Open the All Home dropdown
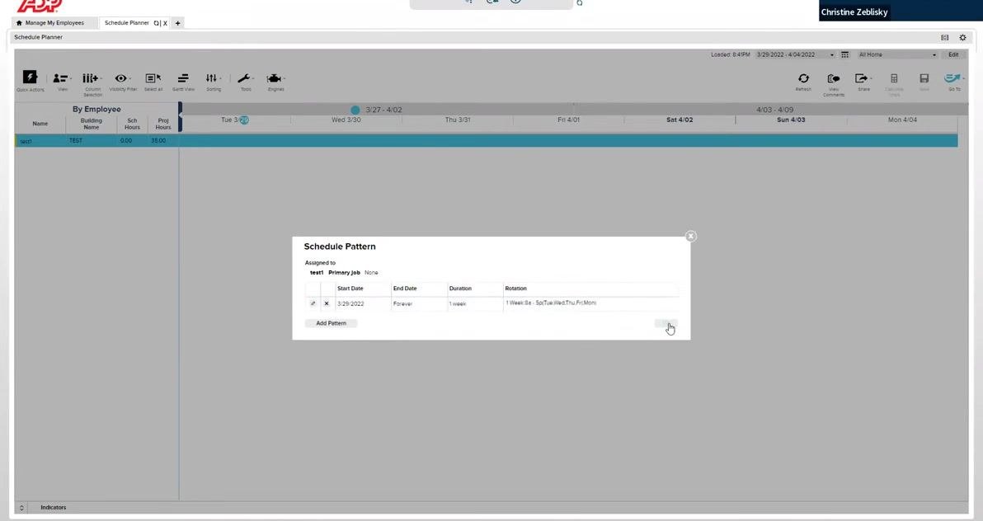The height and width of the screenshot is (521, 983). coord(897,54)
